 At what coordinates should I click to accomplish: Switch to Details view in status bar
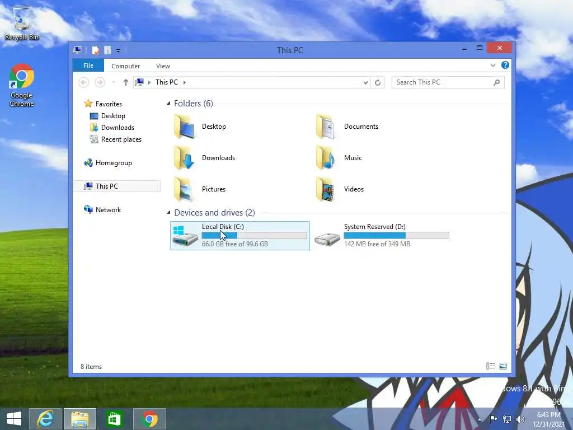click(x=490, y=366)
